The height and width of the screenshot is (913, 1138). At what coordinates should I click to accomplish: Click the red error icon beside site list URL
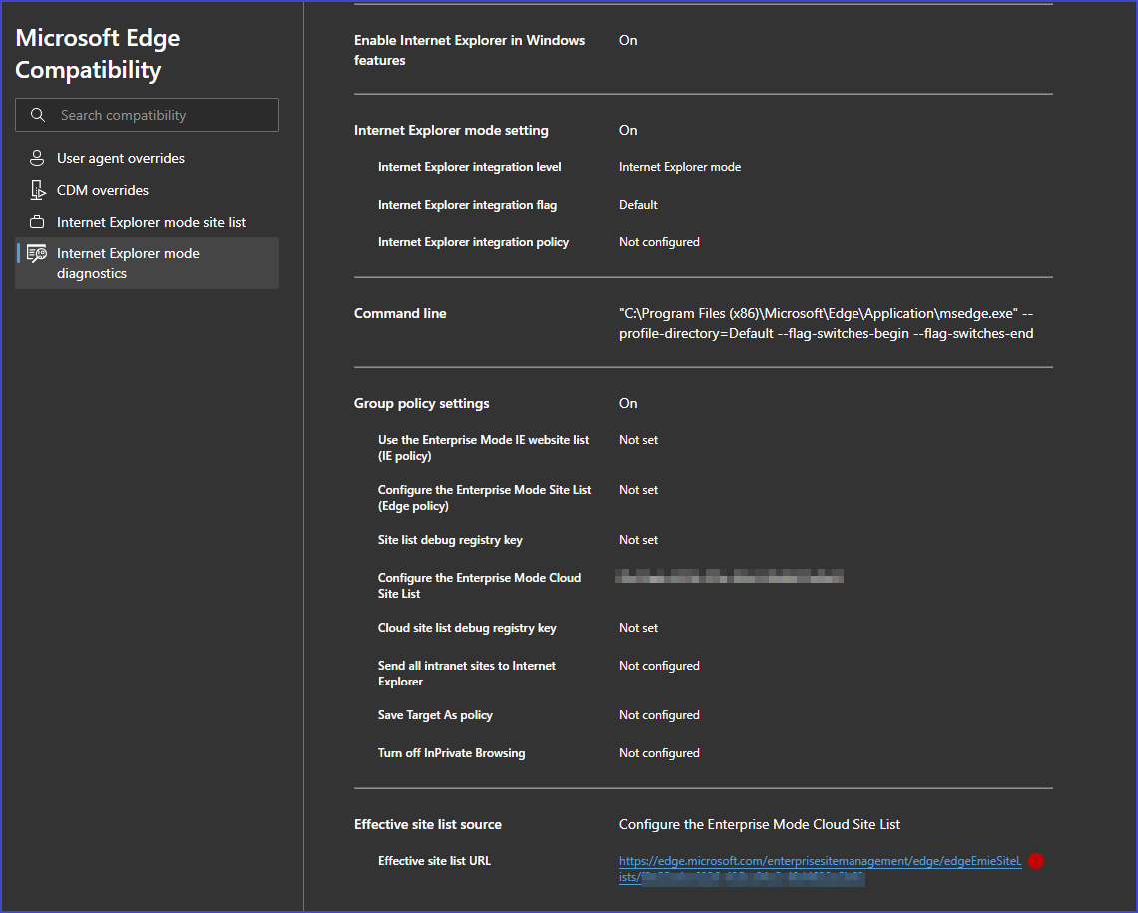(1036, 861)
